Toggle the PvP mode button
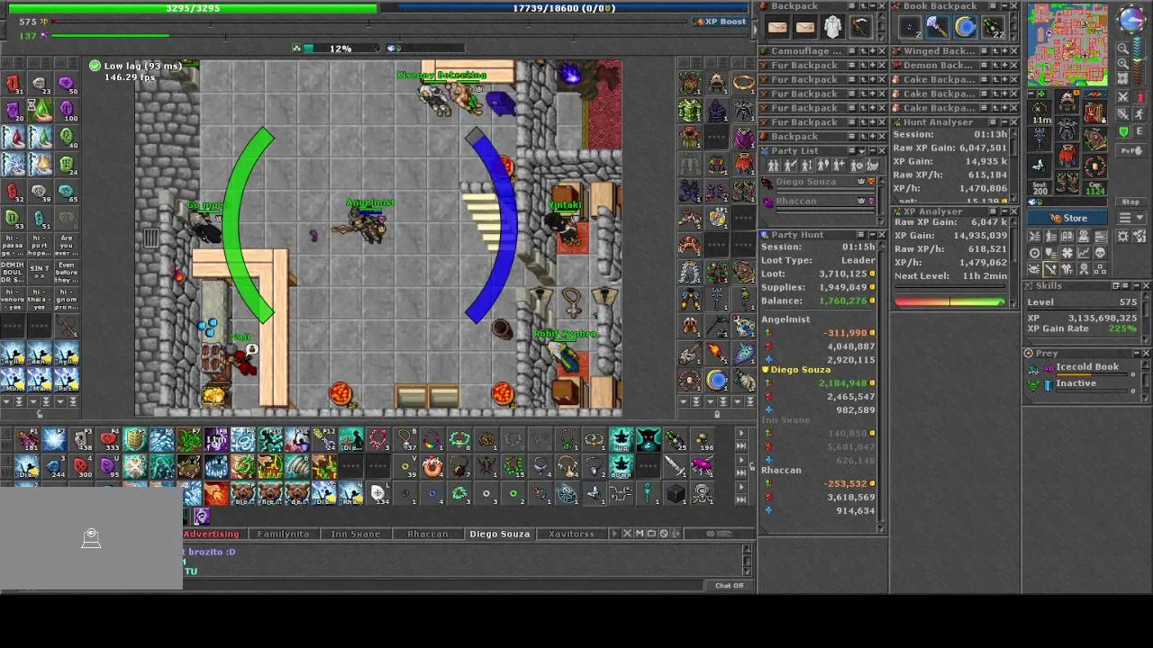This screenshot has width=1153, height=648. click(1131, 150)
